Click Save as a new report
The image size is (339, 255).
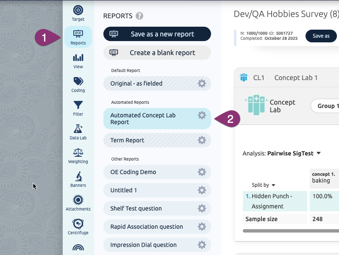157,34
